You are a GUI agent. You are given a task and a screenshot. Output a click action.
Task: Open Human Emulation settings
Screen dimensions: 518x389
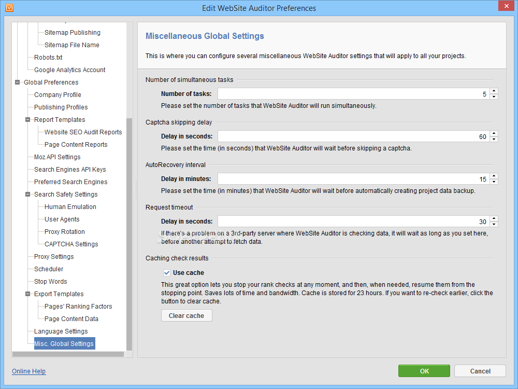coord(70,207)
